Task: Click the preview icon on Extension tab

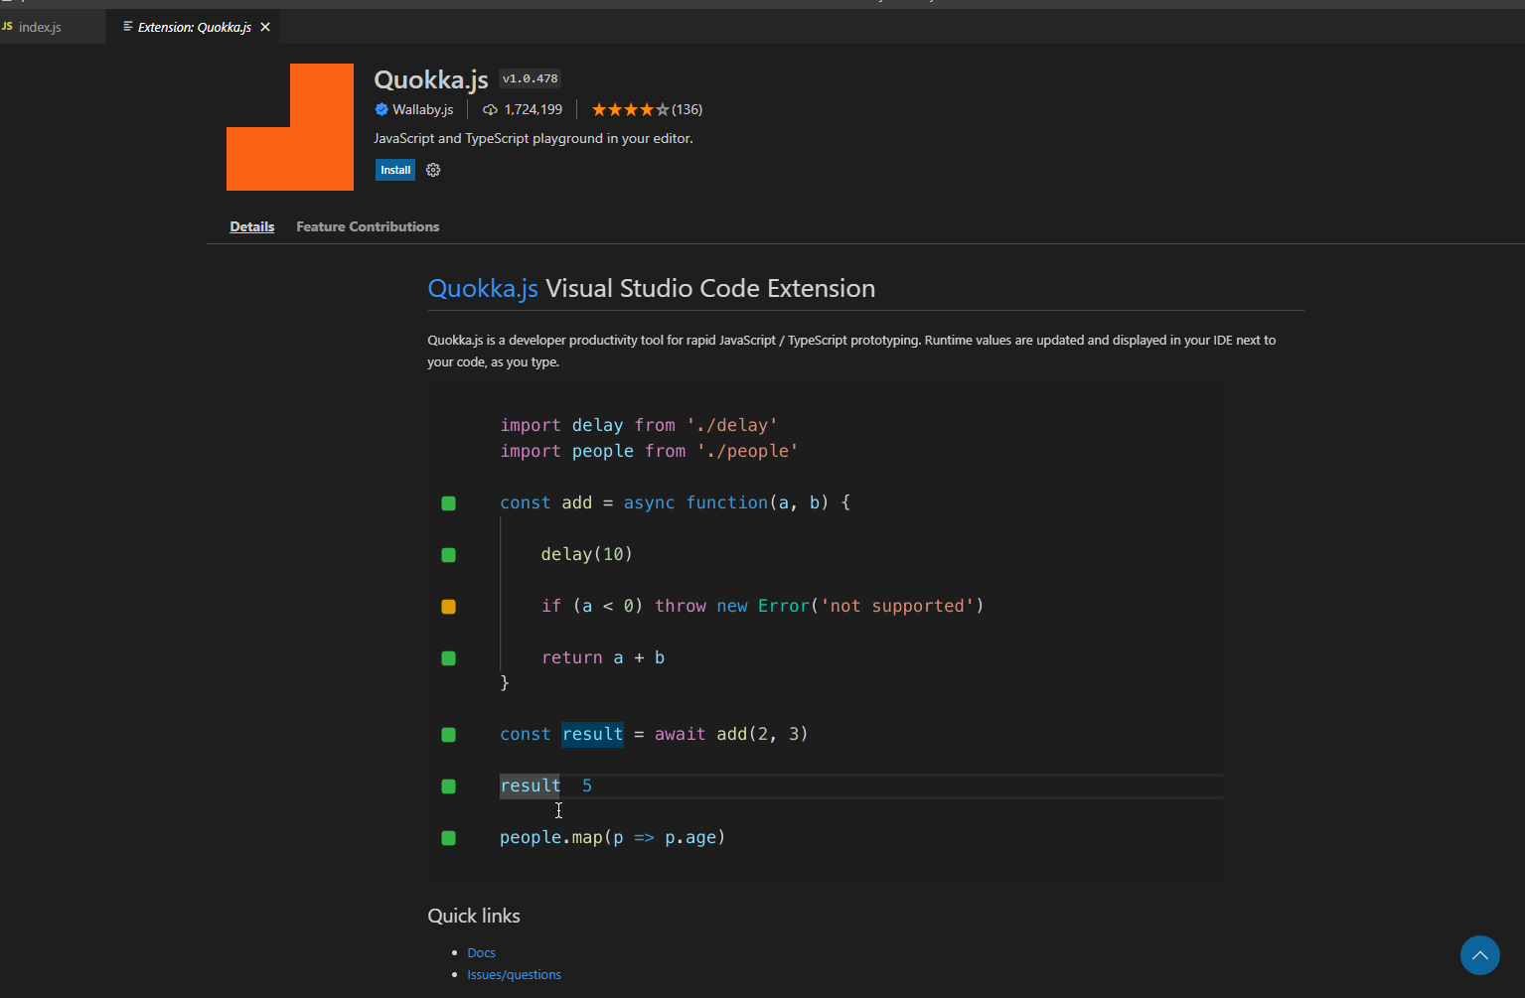Action: 128,27
